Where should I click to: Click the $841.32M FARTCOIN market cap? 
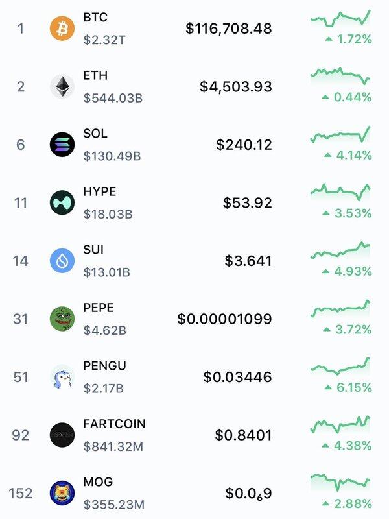[x=113, y=446]
